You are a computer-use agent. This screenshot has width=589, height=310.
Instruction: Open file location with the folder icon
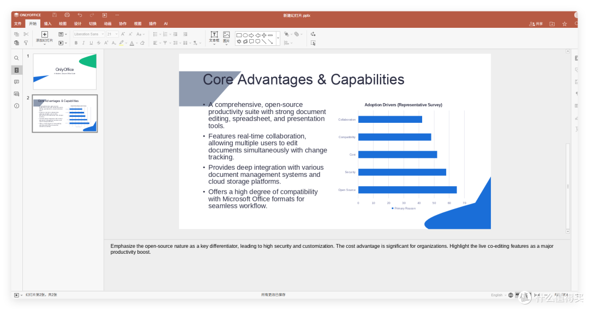(552, 24)
